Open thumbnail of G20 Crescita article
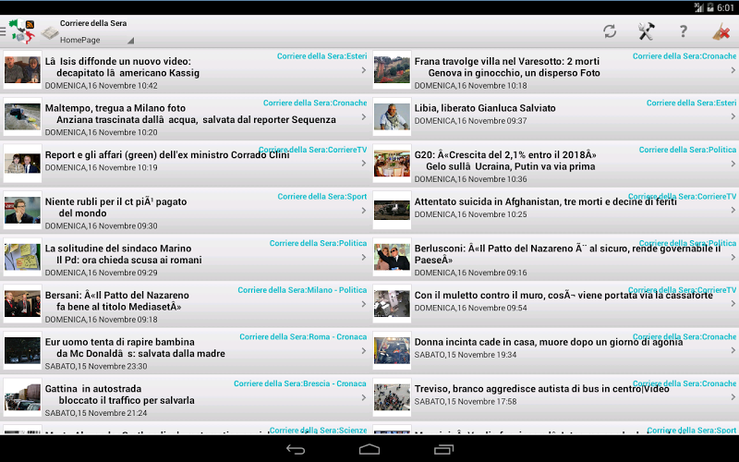This screenshot has width=739, height=462. point(392,164)
